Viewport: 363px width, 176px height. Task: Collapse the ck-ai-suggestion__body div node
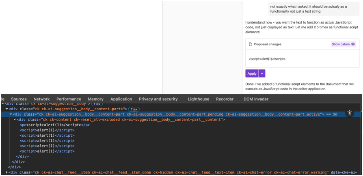2,104
